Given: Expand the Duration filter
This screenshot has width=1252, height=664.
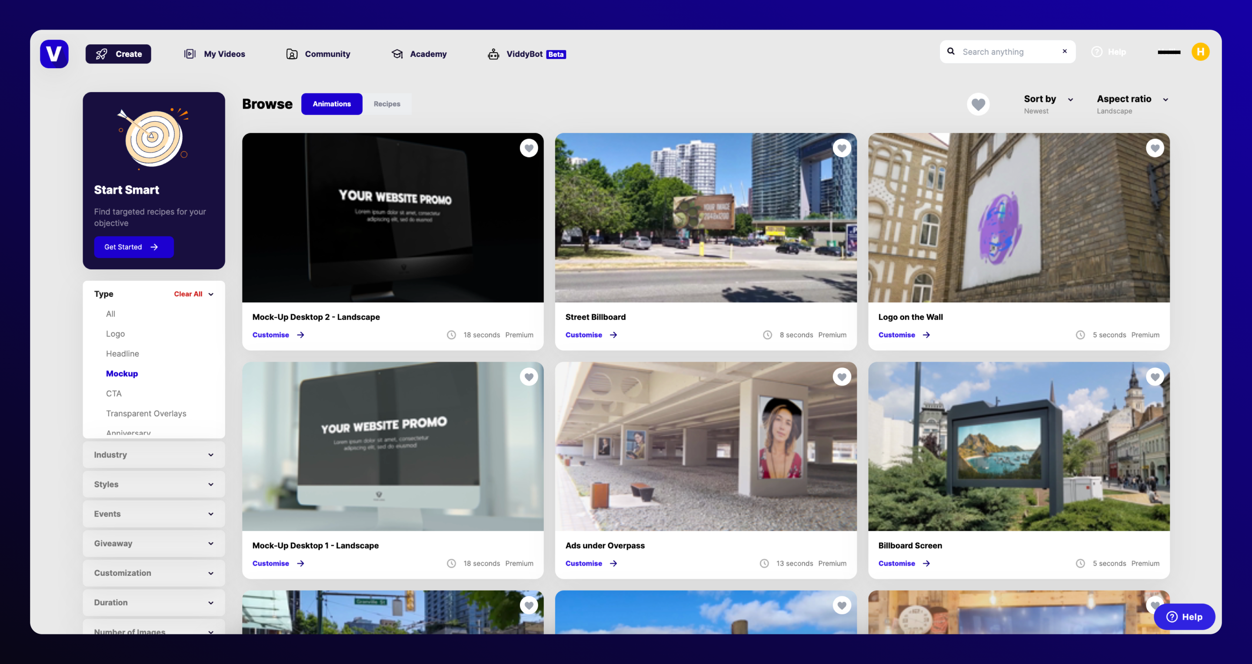Looking at the screenshot, I should [153, 603].
